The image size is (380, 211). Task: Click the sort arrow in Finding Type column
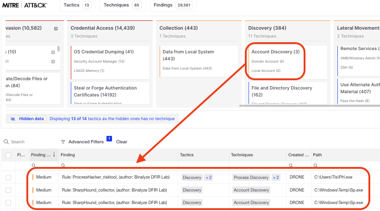[x=55, y=154]
